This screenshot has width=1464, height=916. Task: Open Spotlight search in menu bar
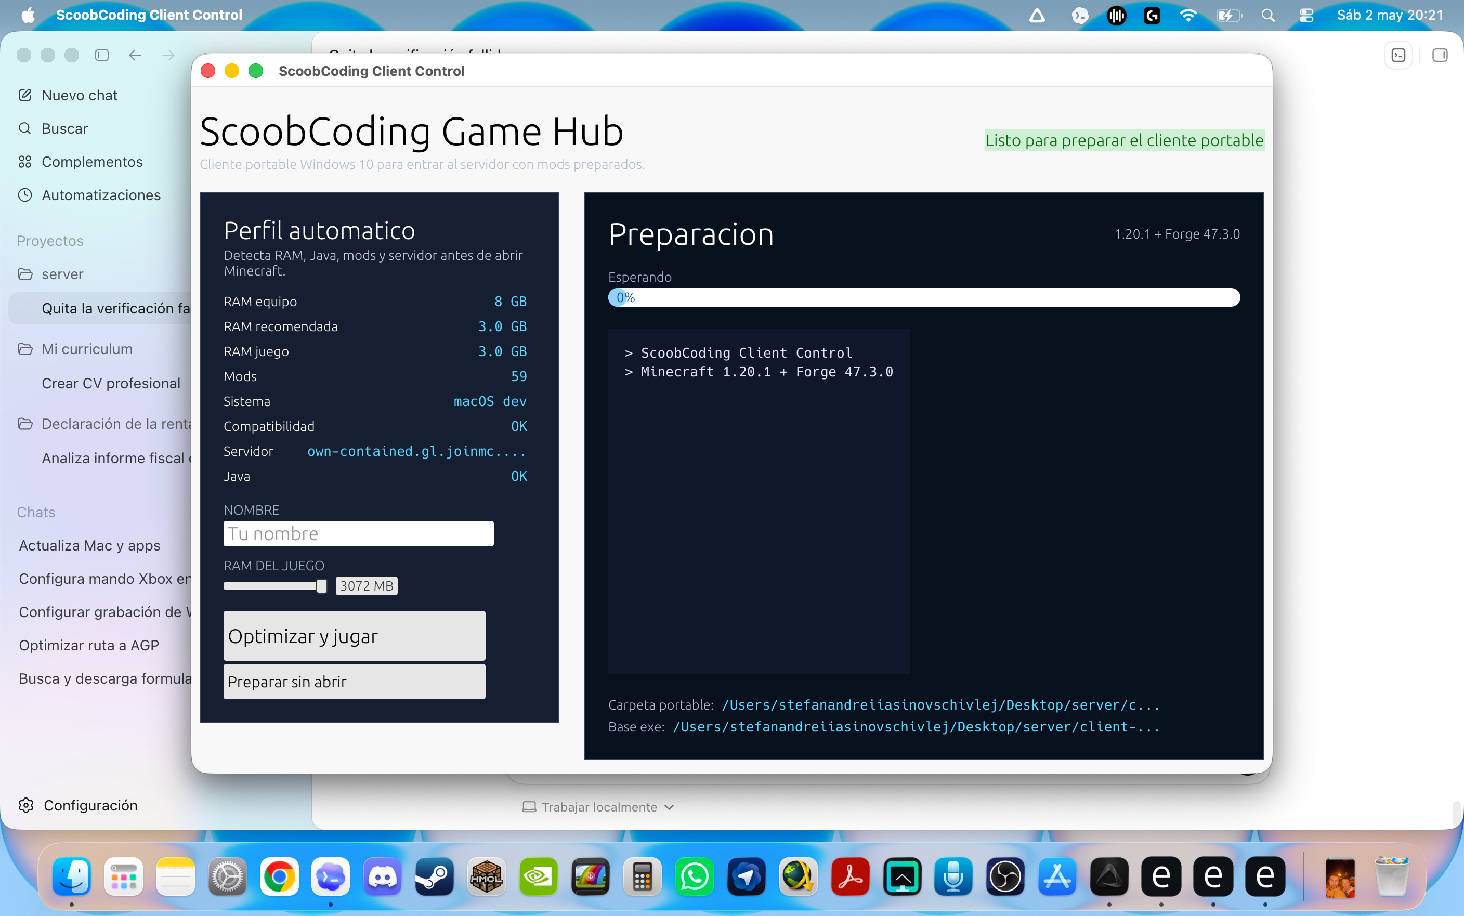pyautogui.click(x=1268, y=15)
